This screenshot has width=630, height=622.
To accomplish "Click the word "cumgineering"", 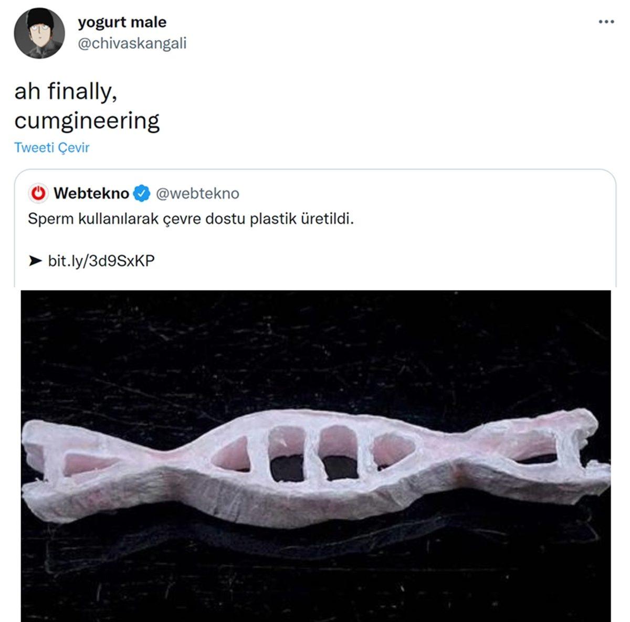I will (87, 121).
